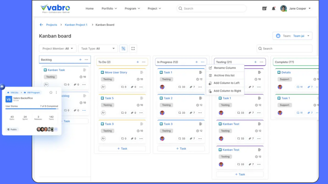Click time estimate on Task 5 card
The height and width of the screenshot is (184, 328).
coord(140,105)
